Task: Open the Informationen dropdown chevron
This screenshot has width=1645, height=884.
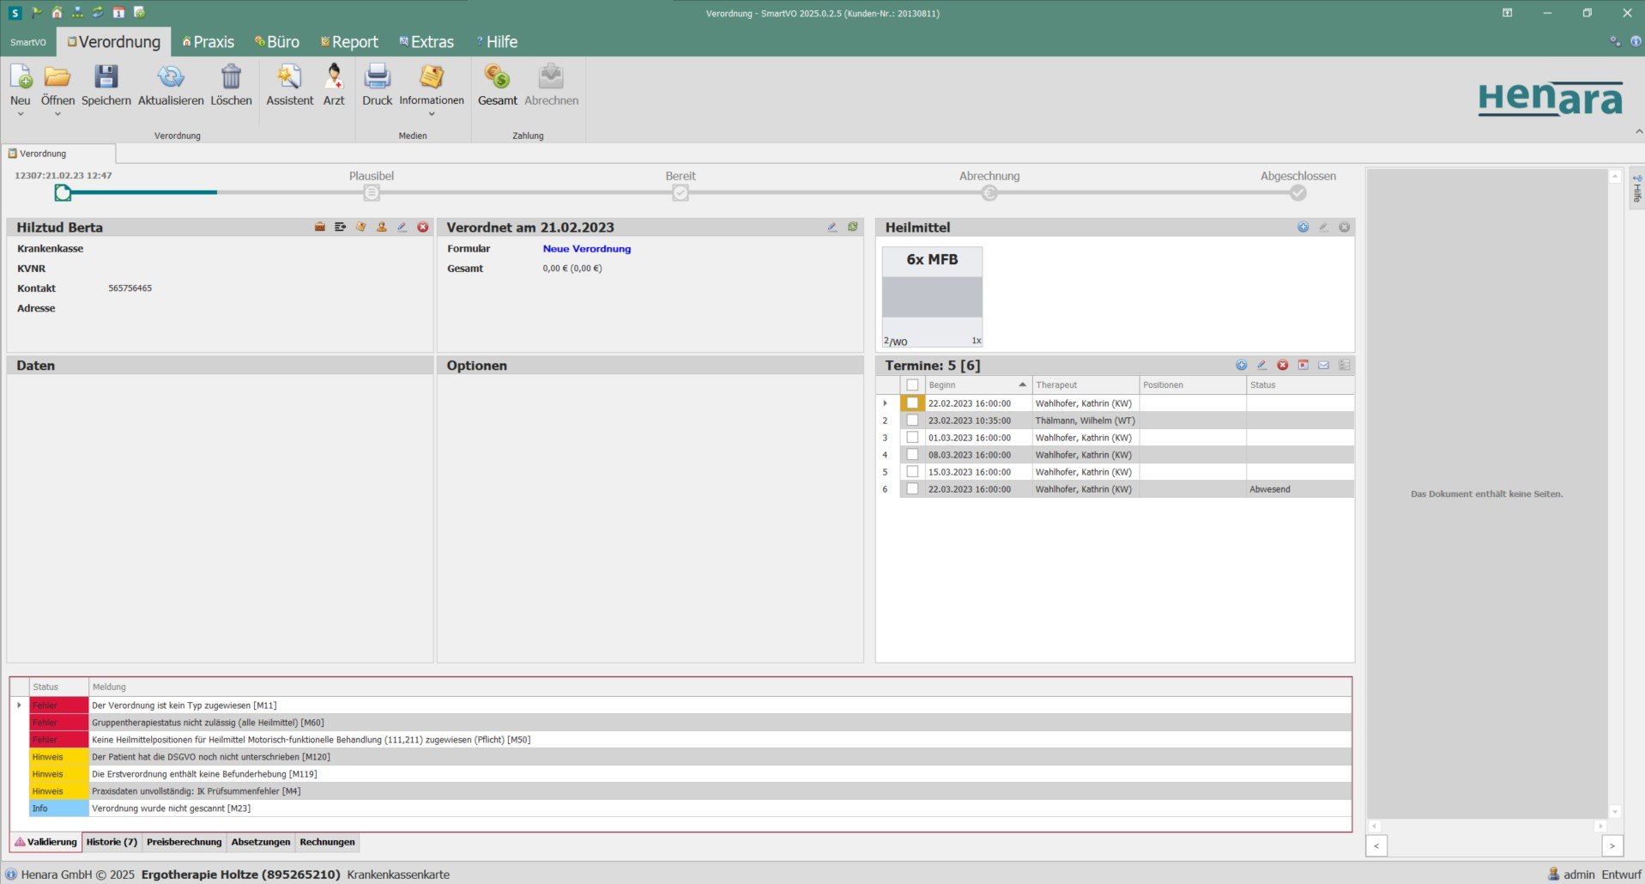Action: tap(432, 112)
